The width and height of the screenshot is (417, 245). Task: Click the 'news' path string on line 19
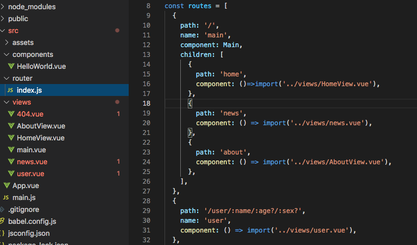click(x=231, y=113)
